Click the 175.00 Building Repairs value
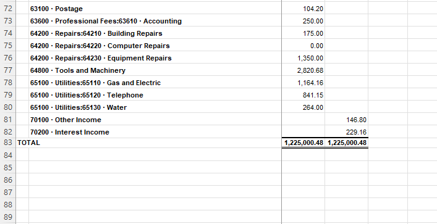The width and height of the screenshot is (437, 224). coord(313,33)
